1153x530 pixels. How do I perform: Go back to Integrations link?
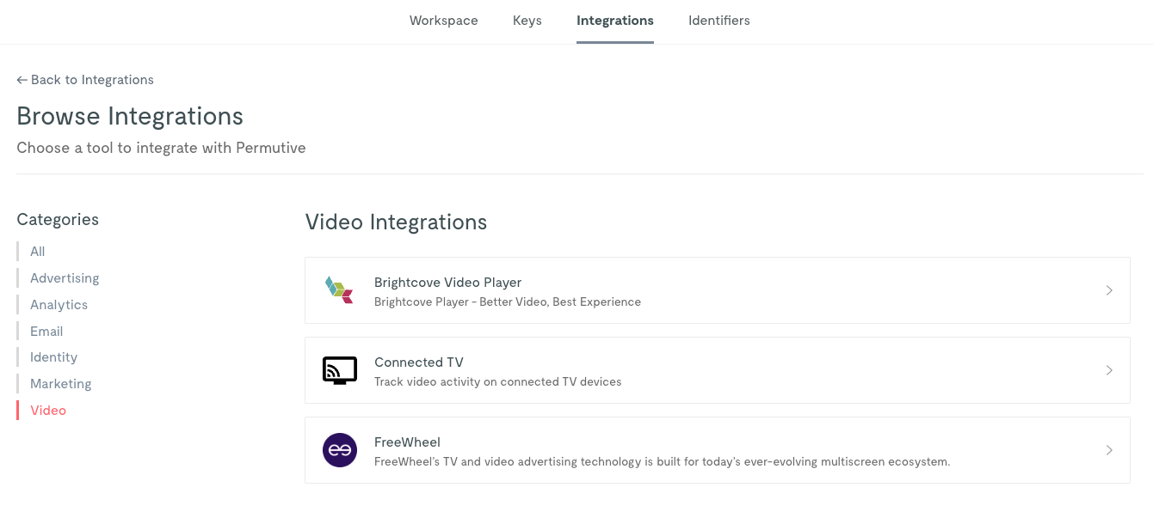(x=85, y=80)
